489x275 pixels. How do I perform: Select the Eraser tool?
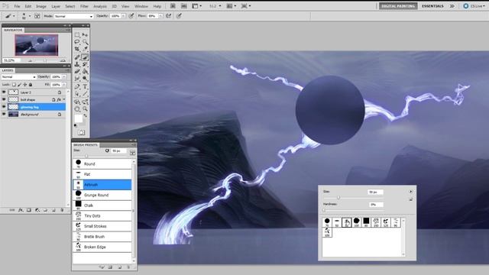tap(77, 71)
